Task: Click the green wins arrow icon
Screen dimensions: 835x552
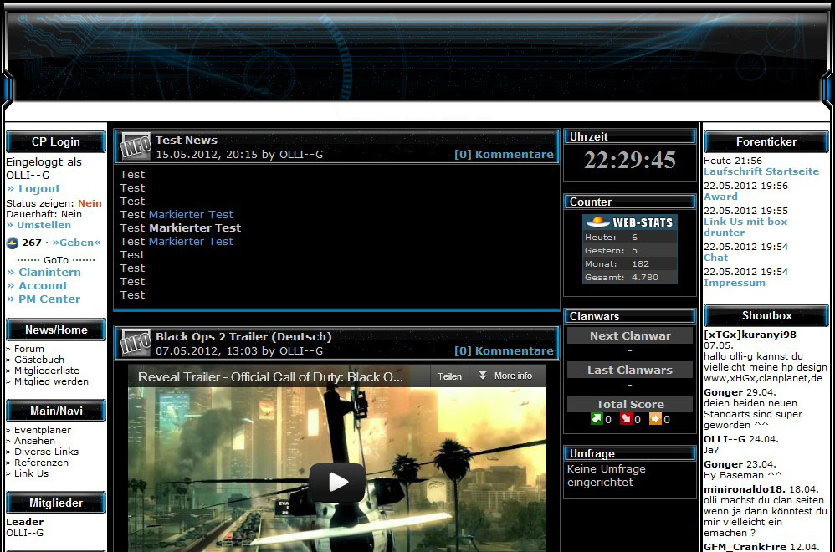Action: click(597, 419)
